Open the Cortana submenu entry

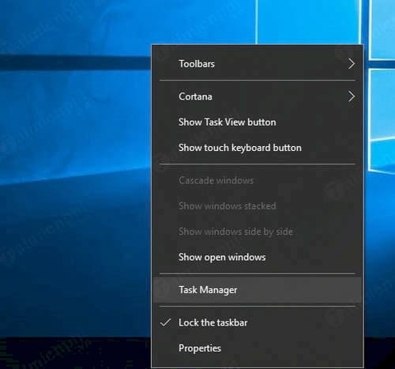258,96
